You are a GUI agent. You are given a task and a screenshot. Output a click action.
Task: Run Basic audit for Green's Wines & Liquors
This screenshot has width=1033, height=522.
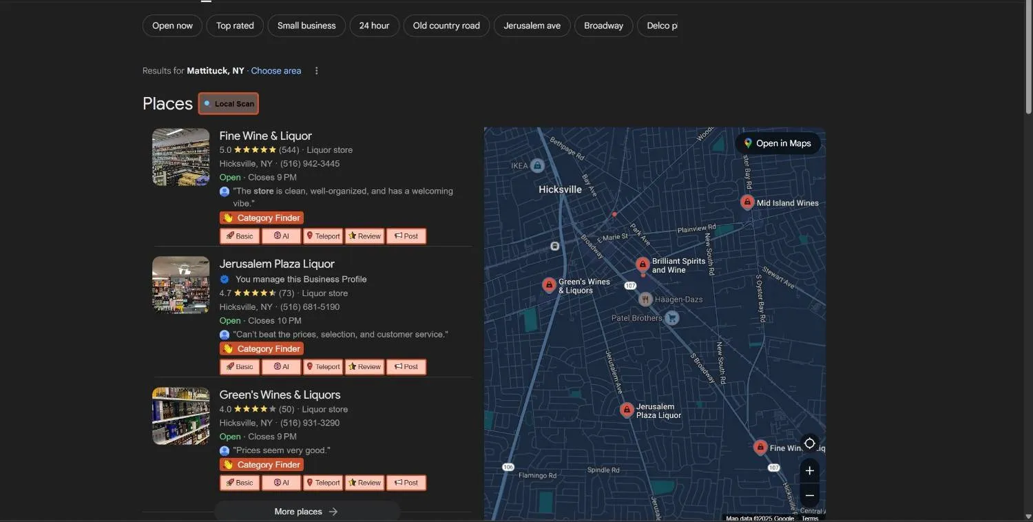[240, 483]
